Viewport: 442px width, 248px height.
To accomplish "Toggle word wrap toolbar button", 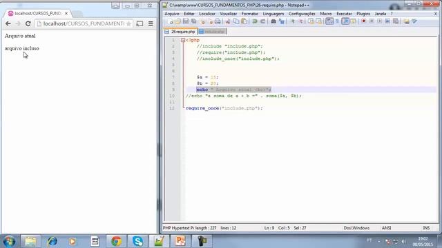I will click(x=329, y=21).
